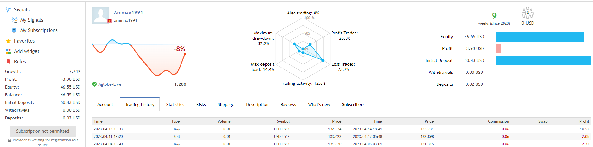Click the blue Equity bar
The width and height of the screenshot is (593, 147).
pyautogui.click(x=539, y=37)
